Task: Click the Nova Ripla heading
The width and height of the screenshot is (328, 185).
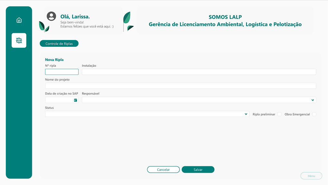Action: pyautogui.click(x=54, y=60)
